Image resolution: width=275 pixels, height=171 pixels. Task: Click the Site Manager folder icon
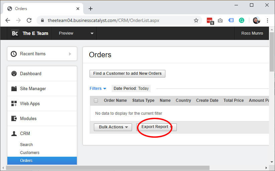point(14,88)
